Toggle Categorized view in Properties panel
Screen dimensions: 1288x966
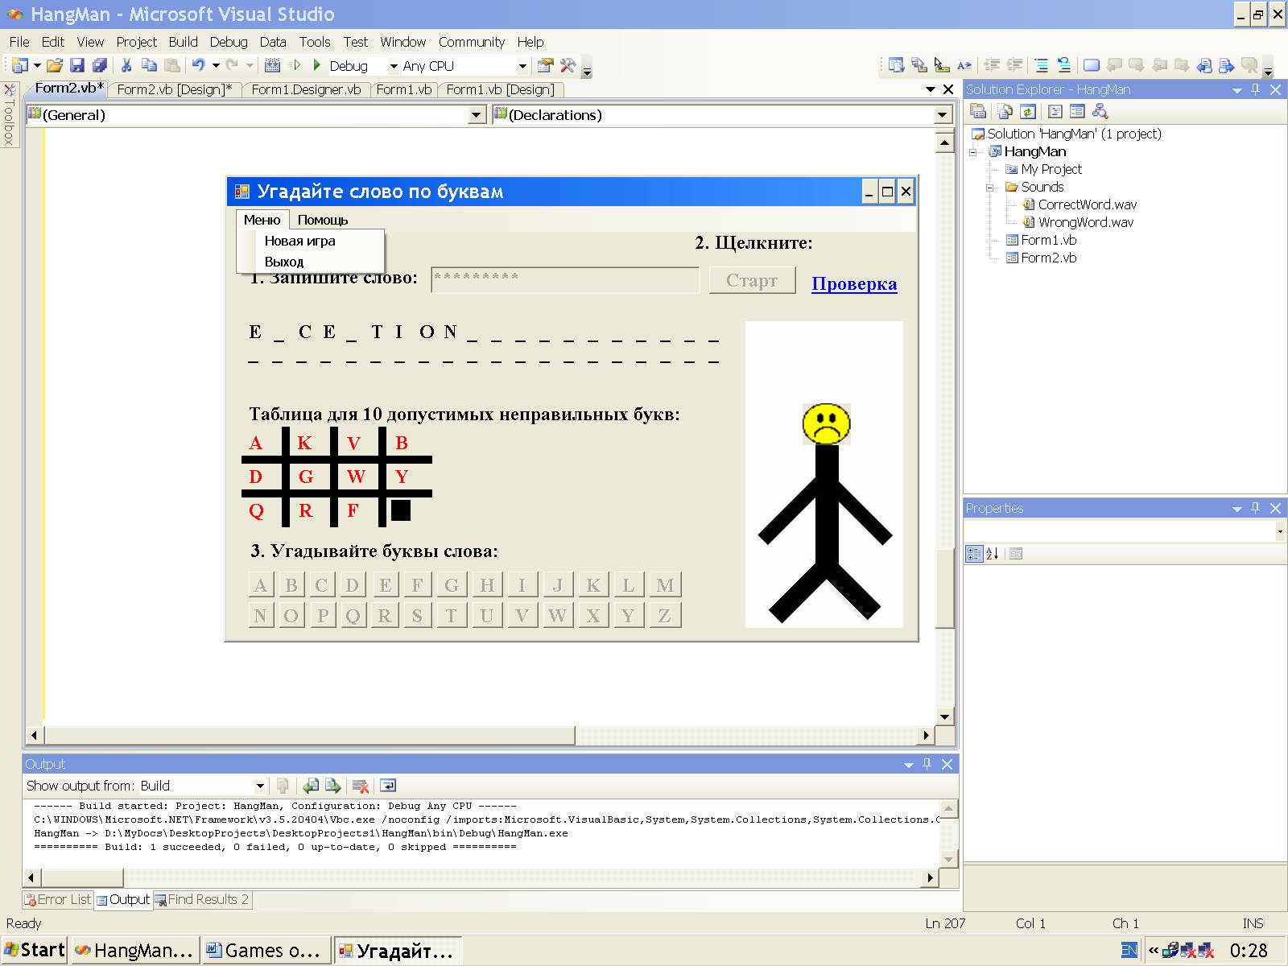(x=974, y=554)
